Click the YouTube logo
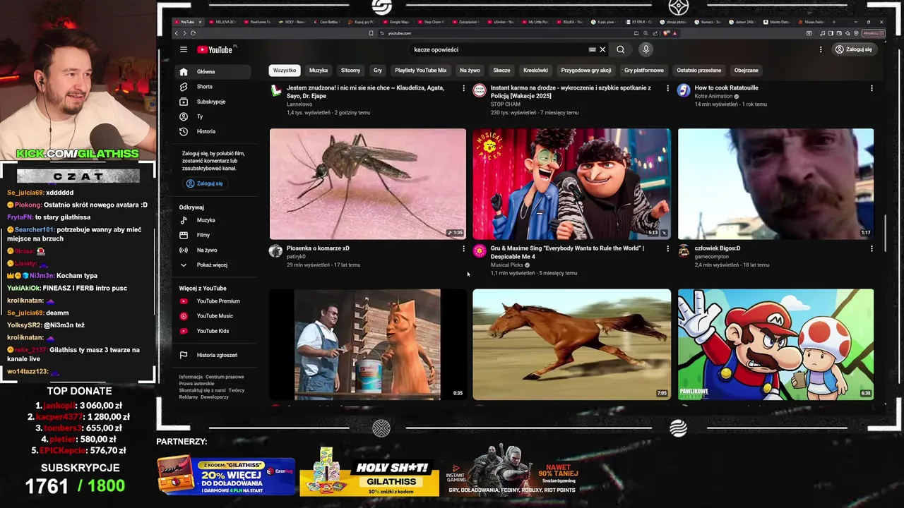 click(x=215, y=49)
